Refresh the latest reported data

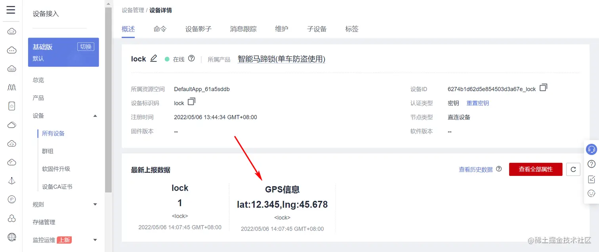pyautogui.click(x=573, y=169)
